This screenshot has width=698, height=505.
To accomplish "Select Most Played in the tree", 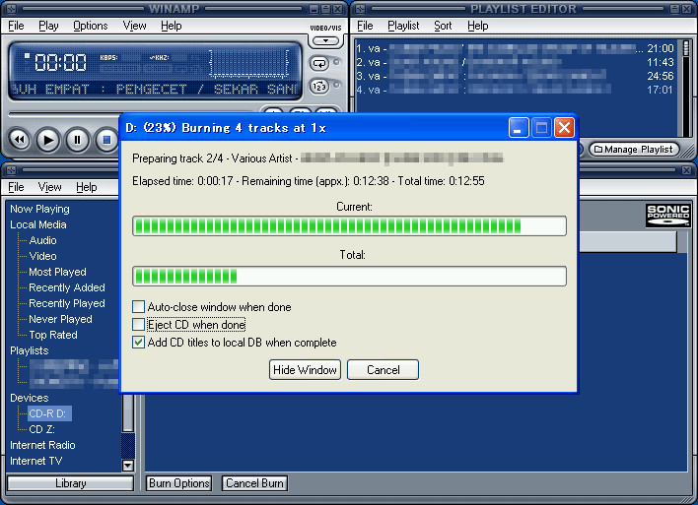I will point(57,272).
